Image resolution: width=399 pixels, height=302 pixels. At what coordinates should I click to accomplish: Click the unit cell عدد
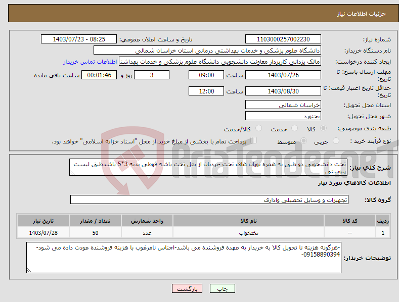[x=147, y=233]
